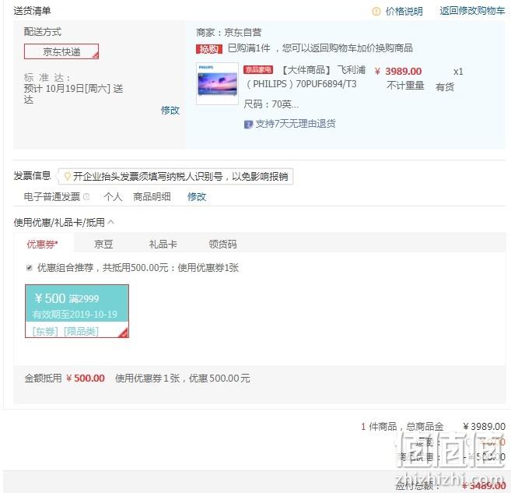
Task: Click 电子普通发票 label
Action: [x=52, y=197]
